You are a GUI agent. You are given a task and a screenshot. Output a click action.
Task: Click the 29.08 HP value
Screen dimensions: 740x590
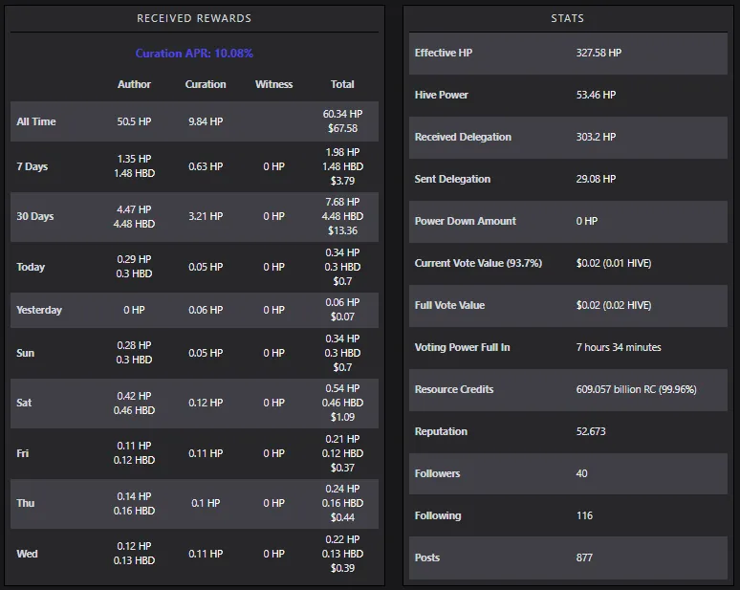596,179
